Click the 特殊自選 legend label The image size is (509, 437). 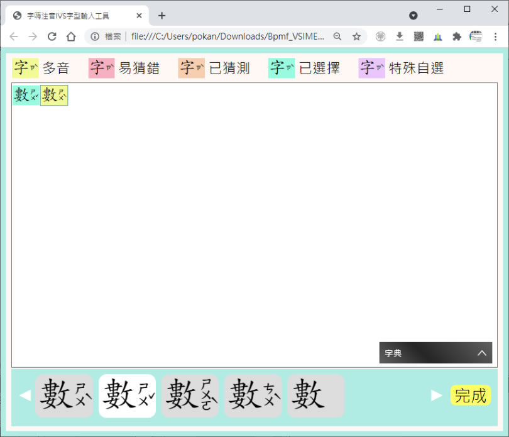point(416,69)
